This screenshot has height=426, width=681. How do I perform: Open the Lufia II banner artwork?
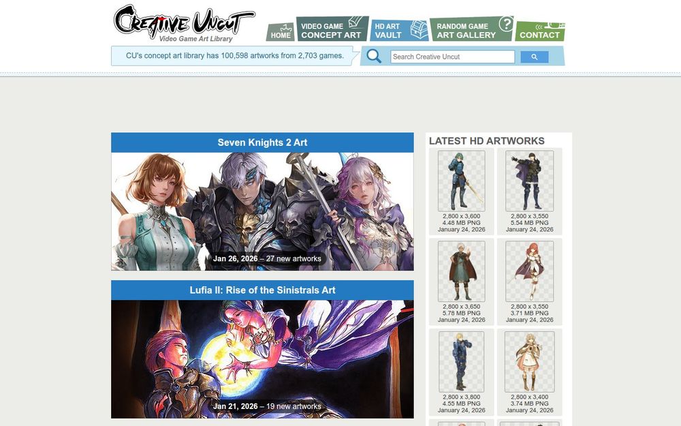(x=262, y=359)
